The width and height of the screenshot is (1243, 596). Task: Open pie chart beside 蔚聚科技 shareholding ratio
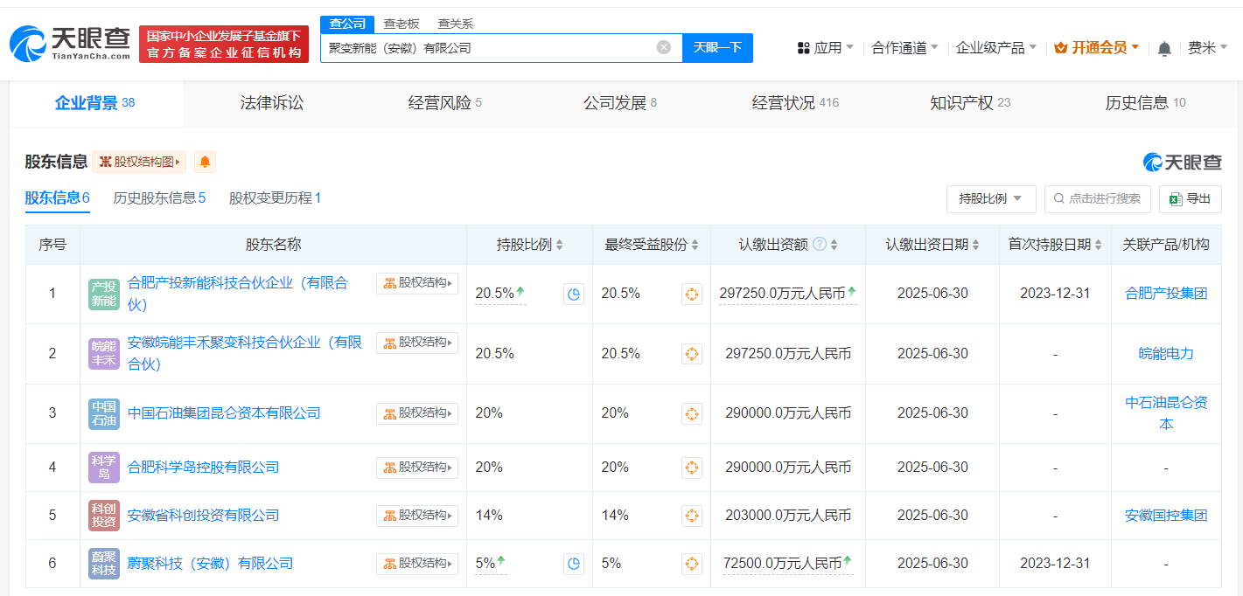(x=574, y=564)
